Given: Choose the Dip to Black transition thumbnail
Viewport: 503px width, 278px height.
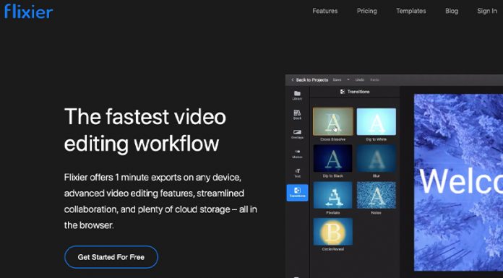Looking at the screenshot, I should click(332, 158).
